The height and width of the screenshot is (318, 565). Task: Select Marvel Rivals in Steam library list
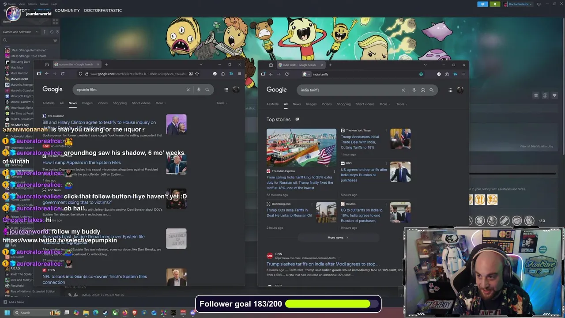point(19,79)
